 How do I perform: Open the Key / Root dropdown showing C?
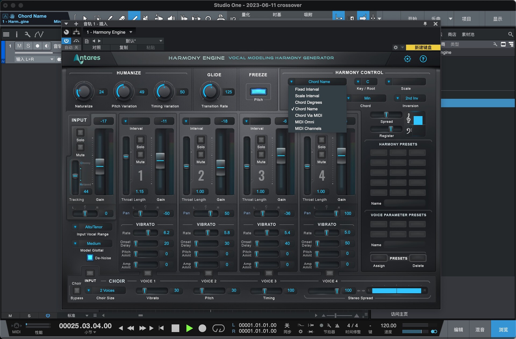click(x=366, y=82)
